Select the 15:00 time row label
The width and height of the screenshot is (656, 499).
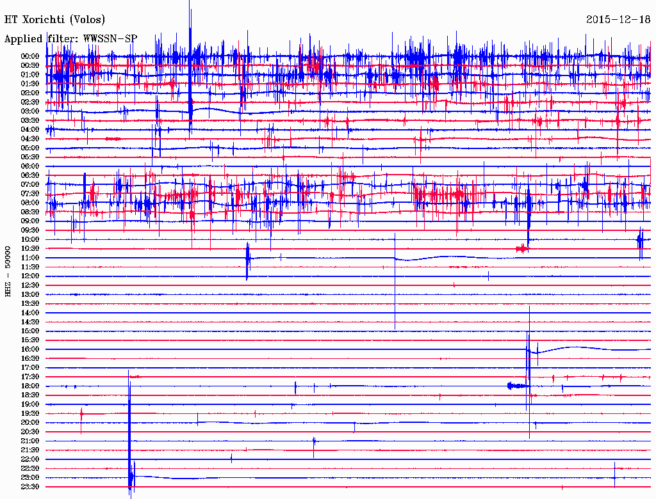30,331
